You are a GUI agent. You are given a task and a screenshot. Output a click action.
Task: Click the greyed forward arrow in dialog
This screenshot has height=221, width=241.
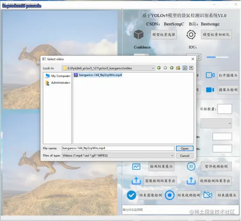(165, 68)
